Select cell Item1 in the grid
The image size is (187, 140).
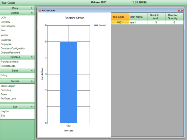138,22
